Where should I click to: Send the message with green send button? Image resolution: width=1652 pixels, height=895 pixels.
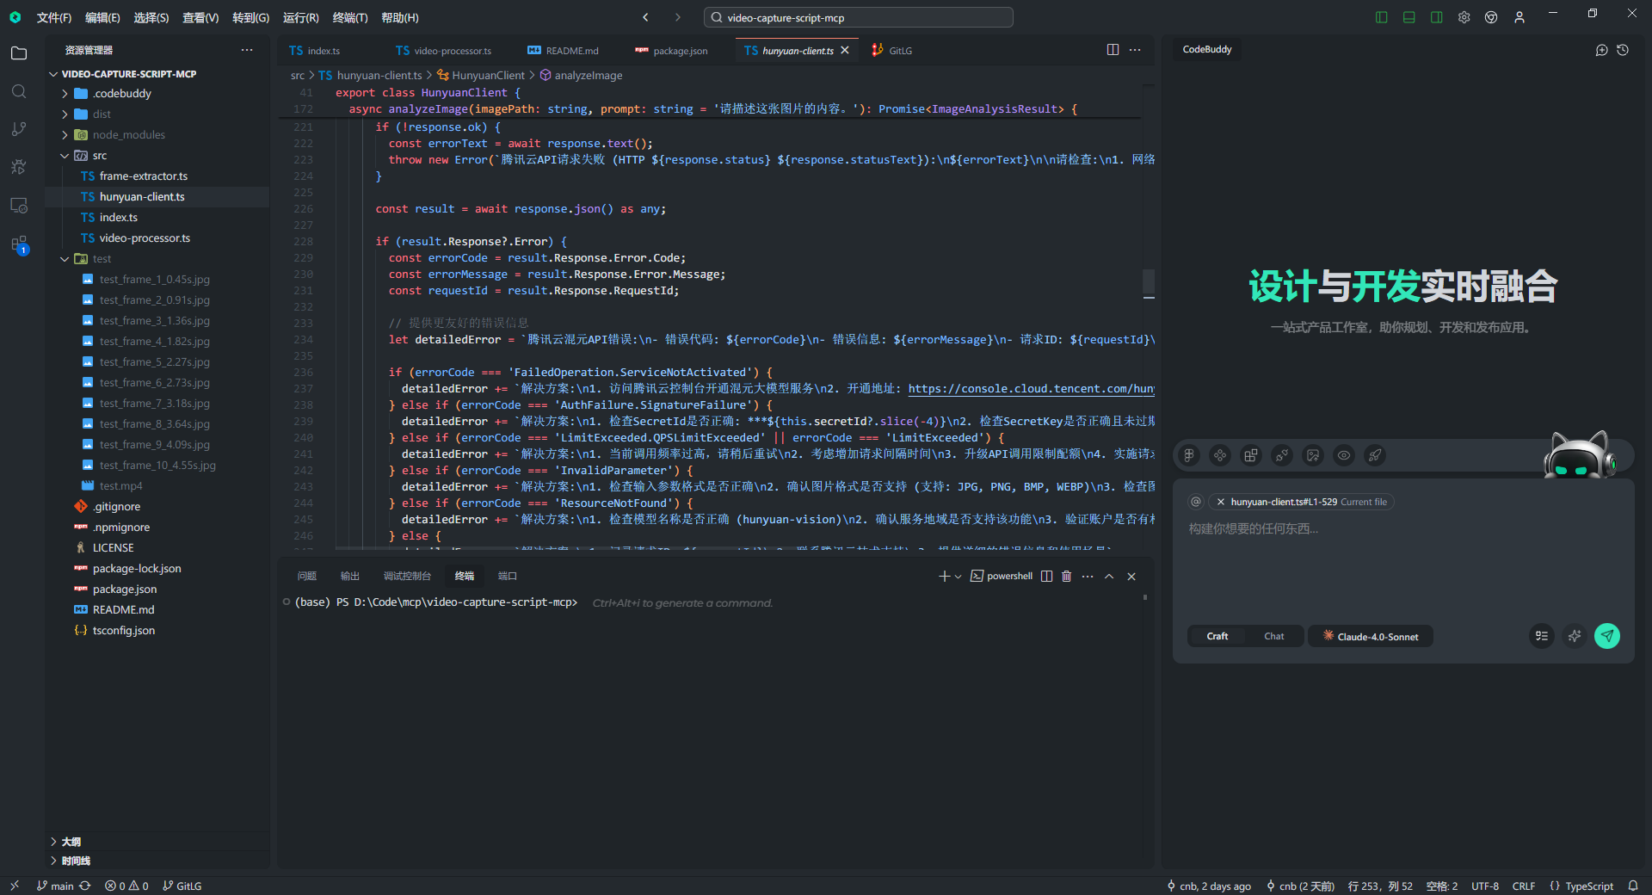tap(1607, 636)
